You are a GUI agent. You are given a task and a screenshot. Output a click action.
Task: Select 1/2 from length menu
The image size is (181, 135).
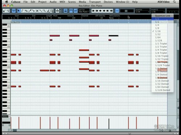[x=163, y=22]
